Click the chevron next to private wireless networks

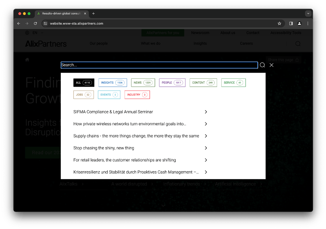click(x=206, y=124)
